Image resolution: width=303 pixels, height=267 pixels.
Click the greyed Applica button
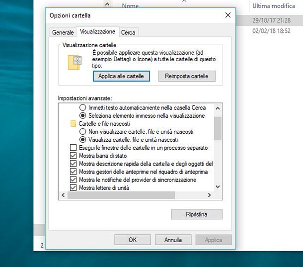click(x=214, y=240)
